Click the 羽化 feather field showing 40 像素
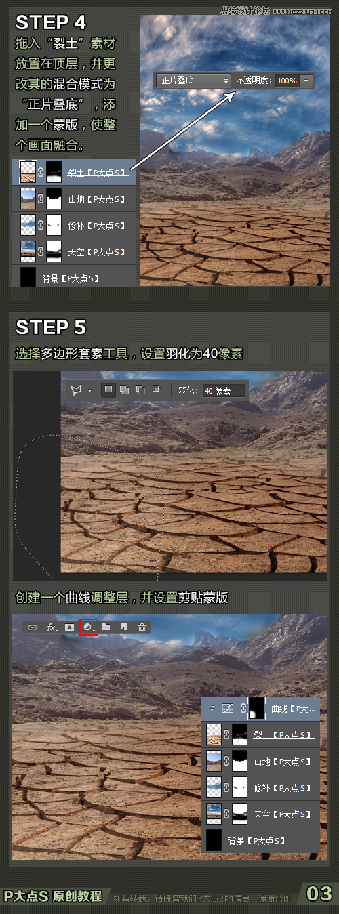The height and width of the screenshot is (914, 339). pyautogui.click(x=223, y=391)
